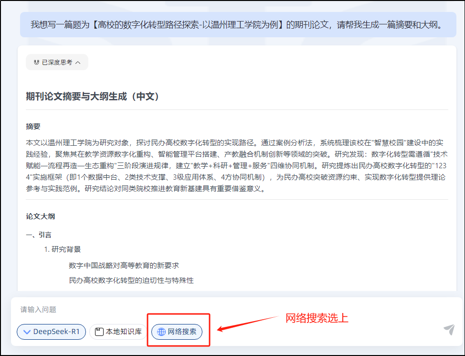Click the line 数字中国战略对高等教育的新要求

click(124, 265)
